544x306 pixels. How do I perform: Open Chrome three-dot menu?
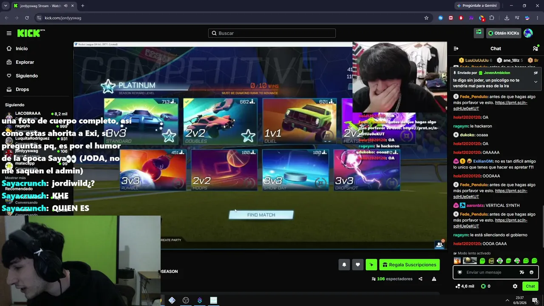[538, 18]
